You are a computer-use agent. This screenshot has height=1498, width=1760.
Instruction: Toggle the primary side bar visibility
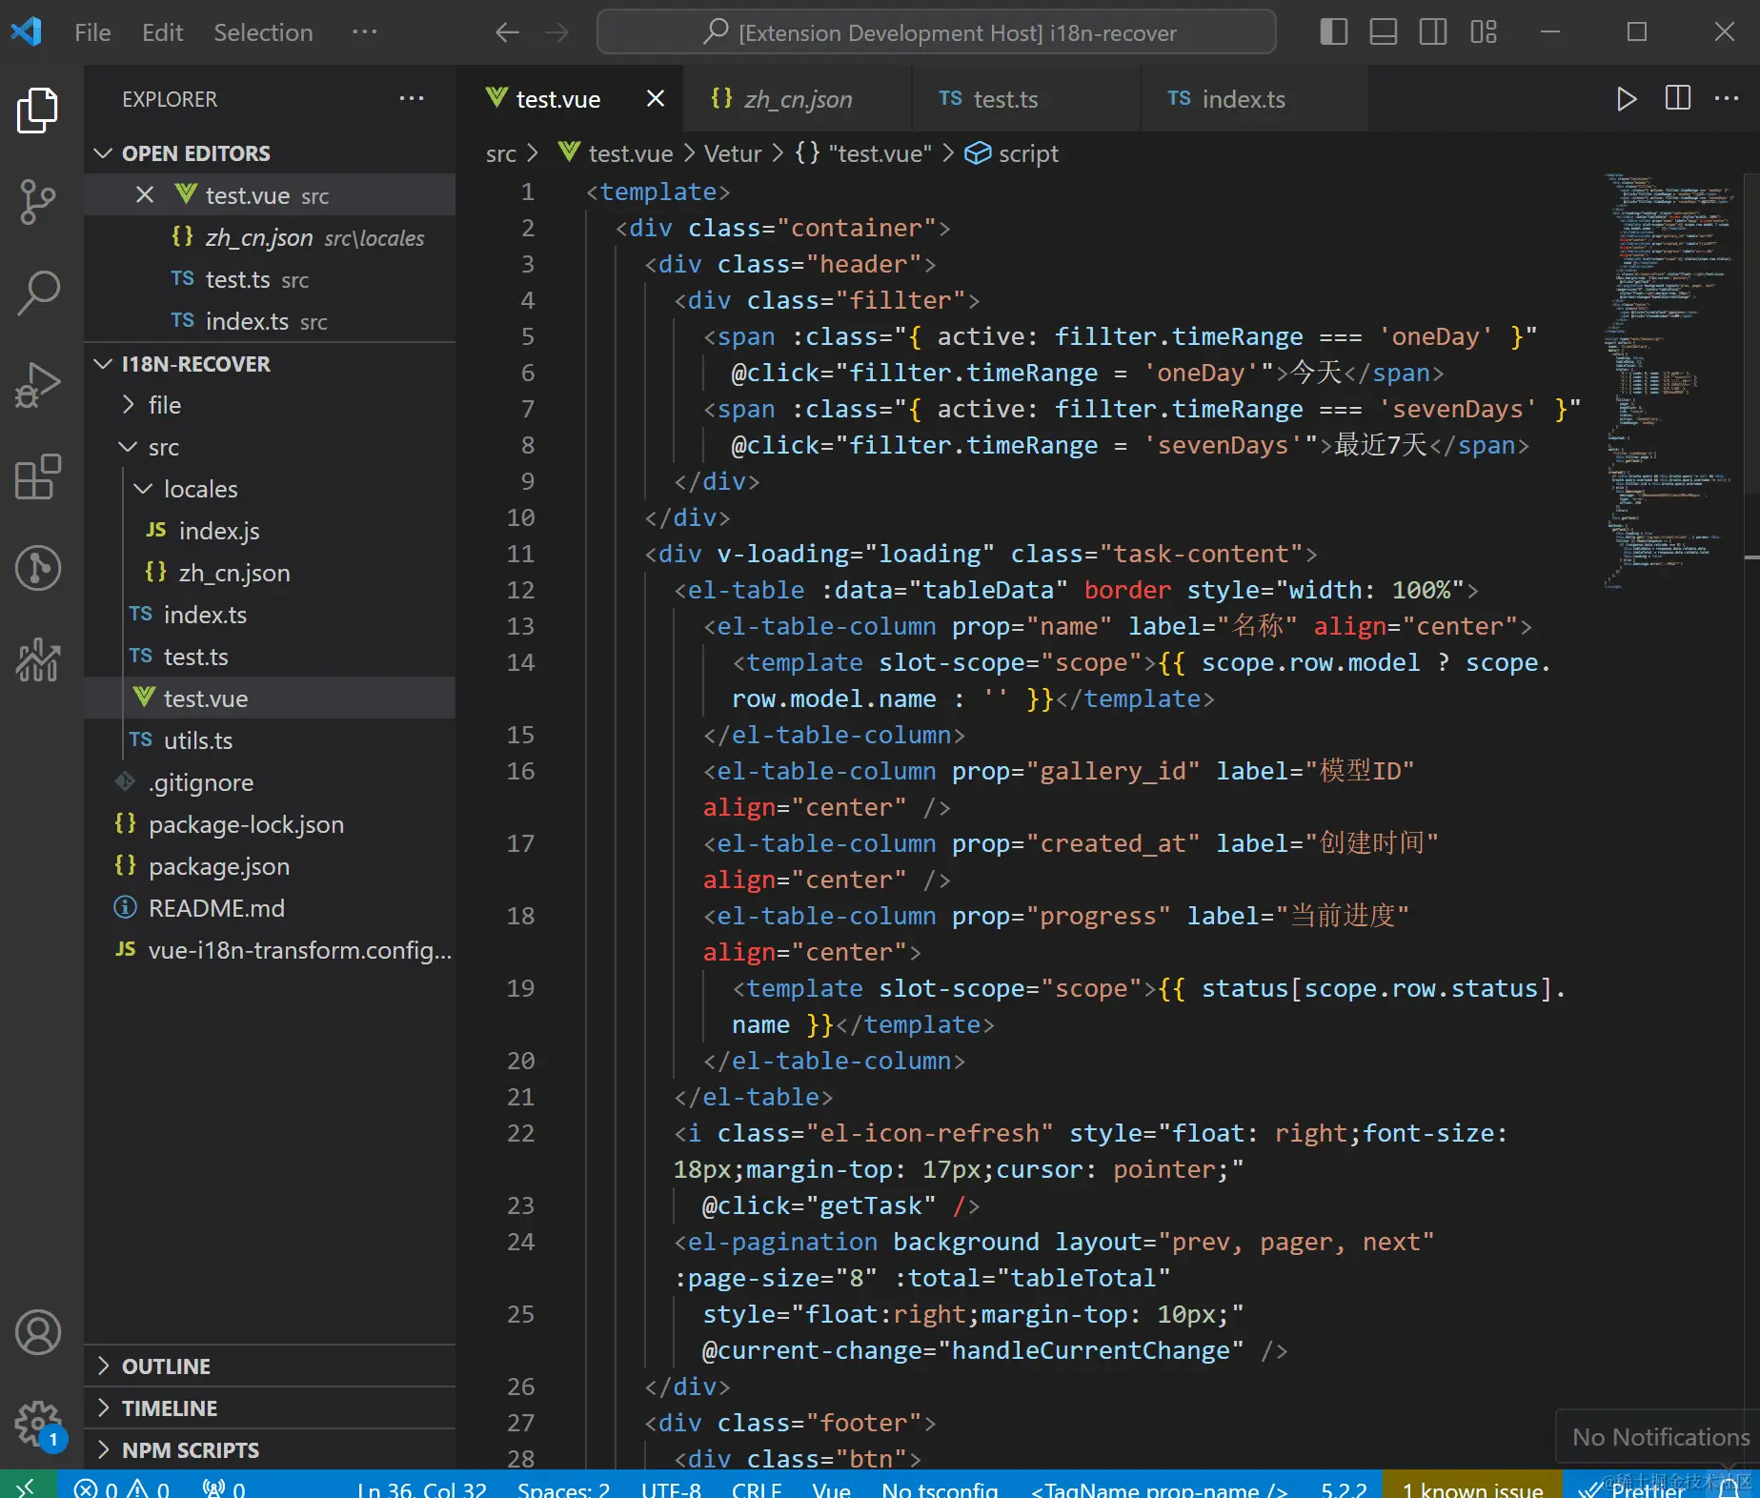[1333, 32]
